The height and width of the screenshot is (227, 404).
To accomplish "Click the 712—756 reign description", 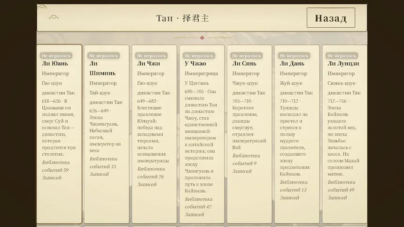I will 343,137.
